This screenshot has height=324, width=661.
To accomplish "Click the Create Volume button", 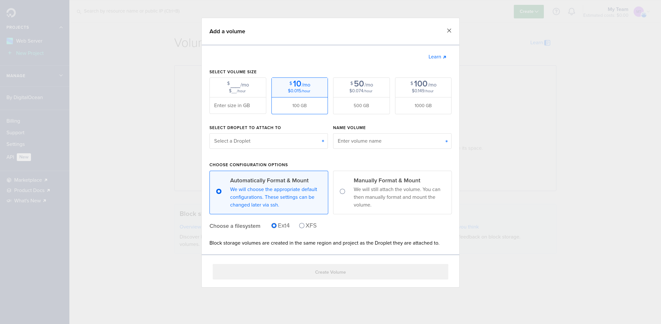I will (330, 272).
